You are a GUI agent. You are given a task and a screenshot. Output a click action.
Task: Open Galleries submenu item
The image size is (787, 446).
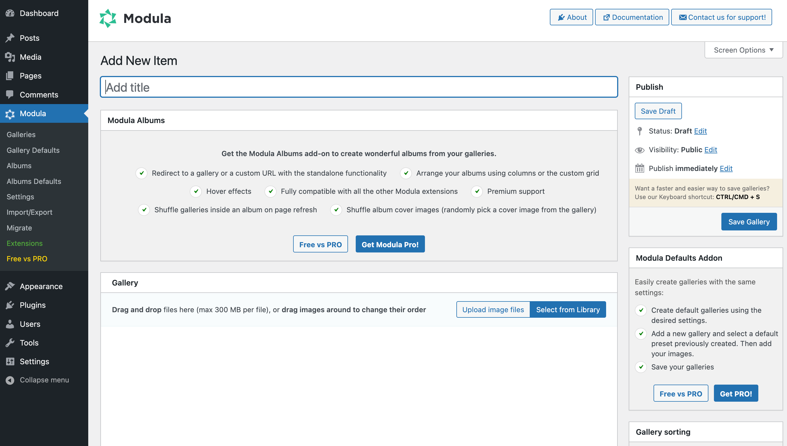click(x=21, y=135)
